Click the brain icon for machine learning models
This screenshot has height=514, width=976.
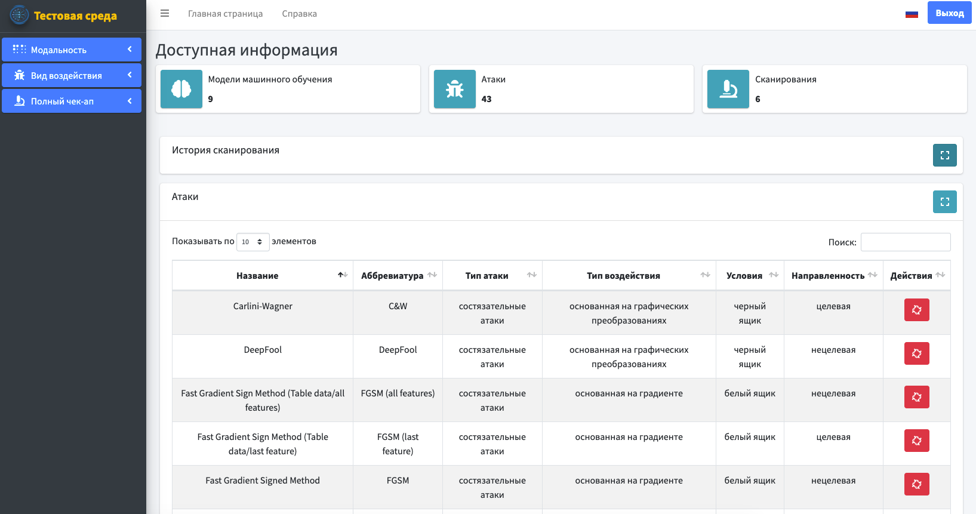click(181, 89)
